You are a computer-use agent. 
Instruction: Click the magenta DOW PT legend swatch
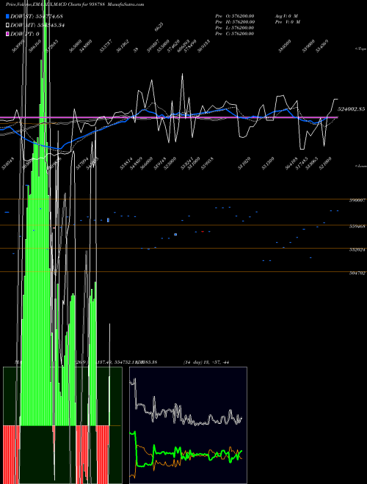coord(7,34)
